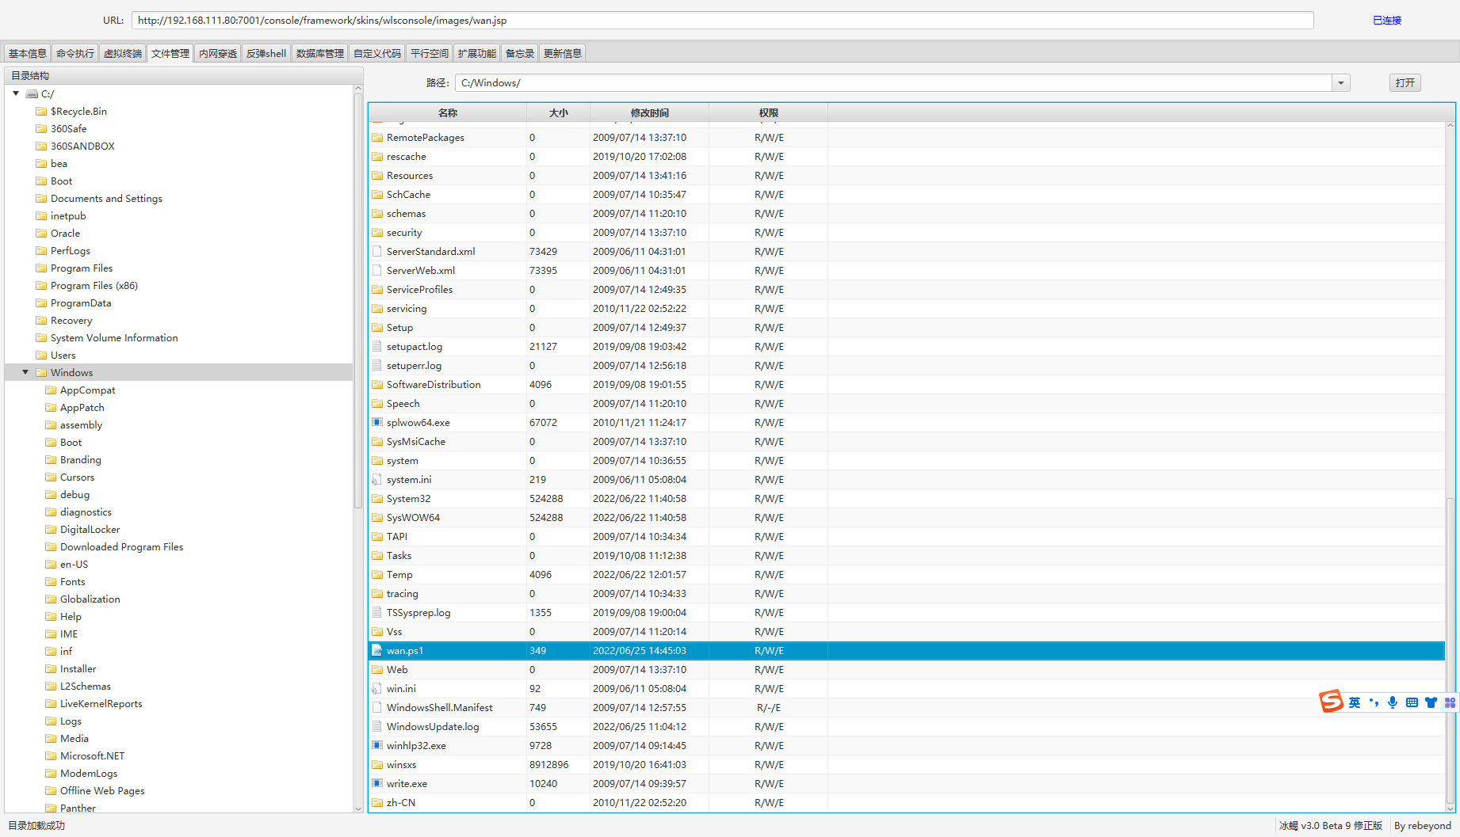Screen dimensions: 1460x837
Task: Select the TSSysprep.log file row
Action: coord(907,612)
